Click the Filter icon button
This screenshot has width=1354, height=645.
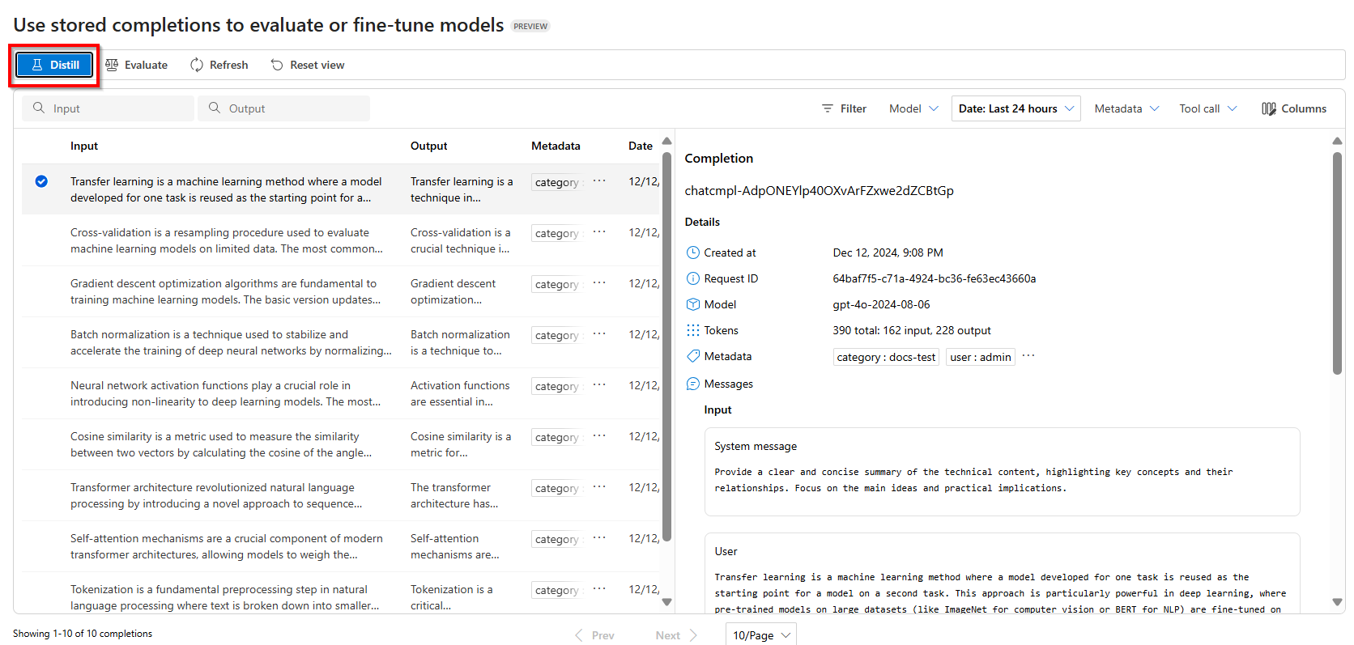click(844, 108)
